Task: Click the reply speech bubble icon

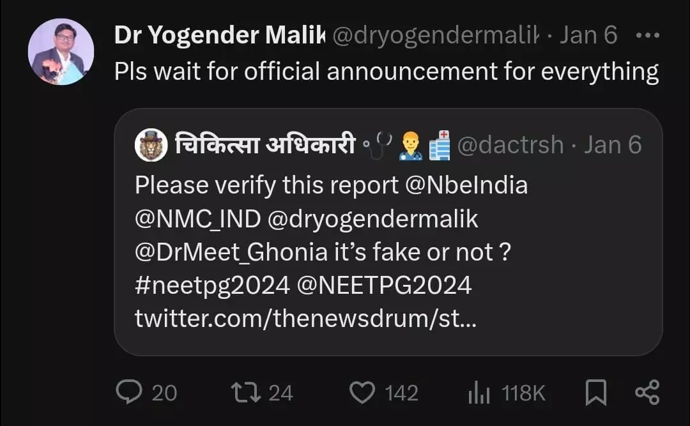Action: click(130, 392)
